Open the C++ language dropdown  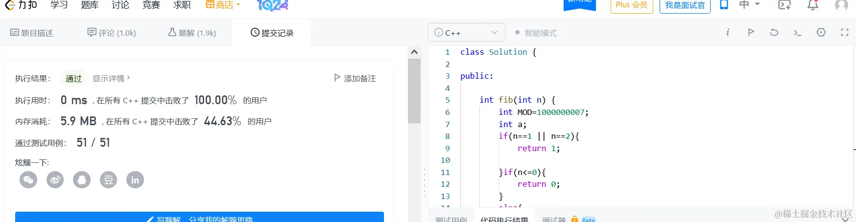pos(466,33)
